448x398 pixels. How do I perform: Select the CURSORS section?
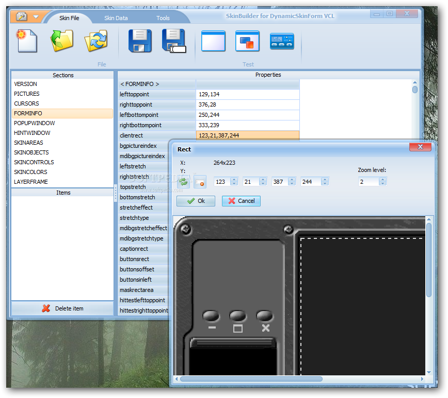[62, 103]
